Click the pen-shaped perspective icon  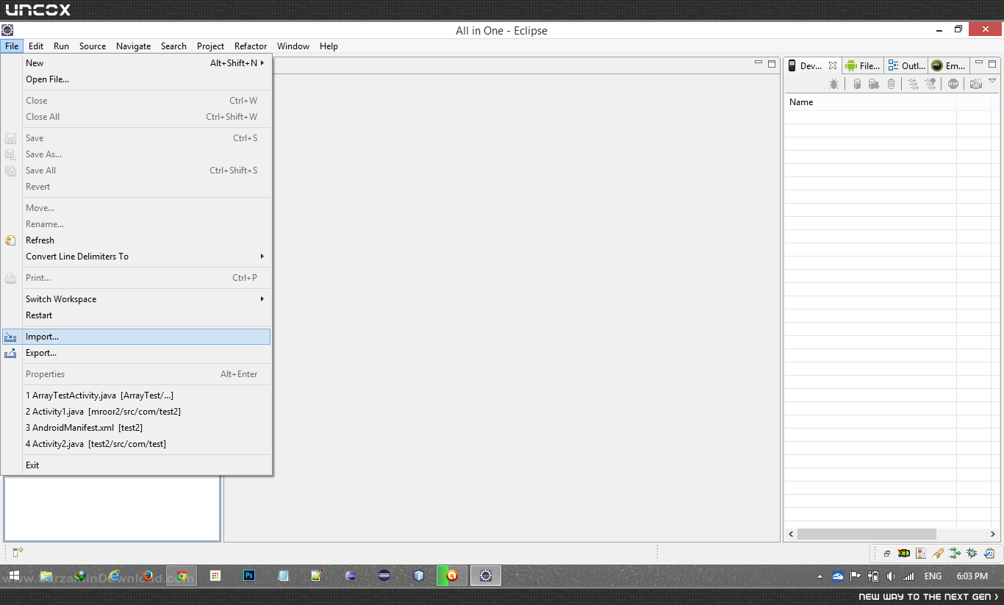(x=938, y=554)
